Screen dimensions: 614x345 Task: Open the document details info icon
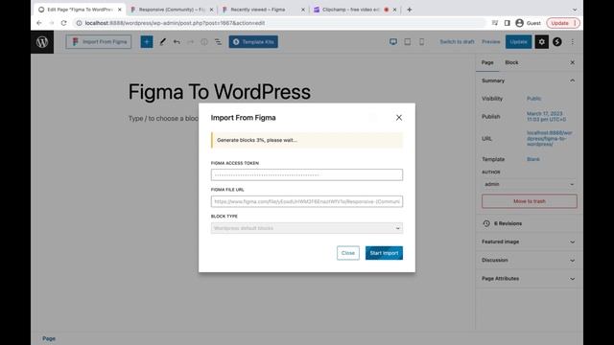pos(204,42)
